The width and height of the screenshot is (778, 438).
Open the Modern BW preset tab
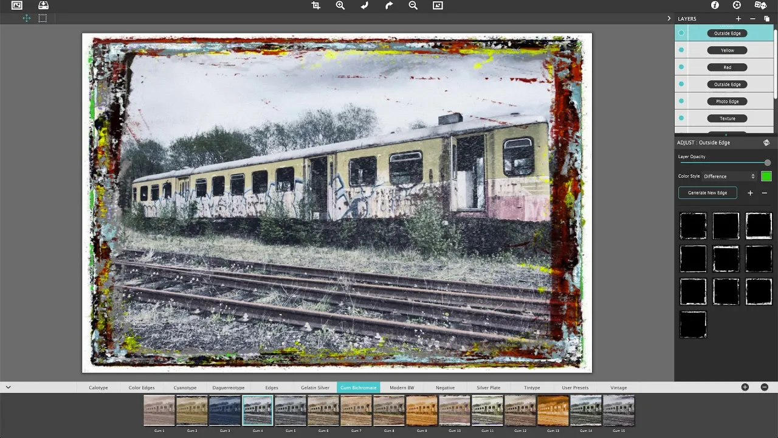tap(402, 388)
